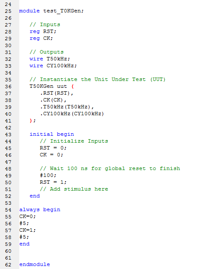
Task: Click the 'RST = 0;' assignment
Action: [x=53, y=148]
